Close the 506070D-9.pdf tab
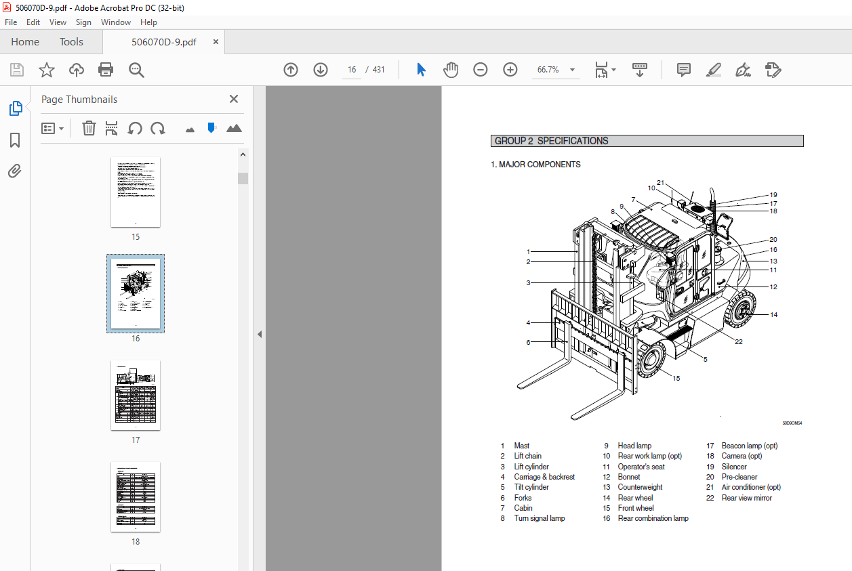Viewport: 852px width, 571px height. pyautogui.click(x=216, y=42)
